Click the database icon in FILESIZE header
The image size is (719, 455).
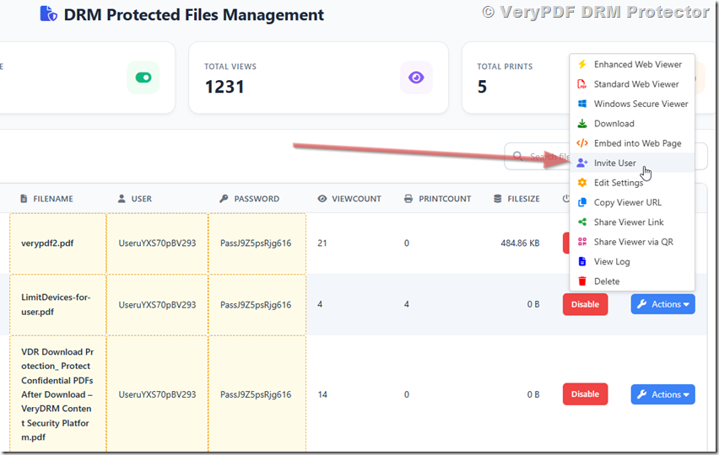(498, 199)
